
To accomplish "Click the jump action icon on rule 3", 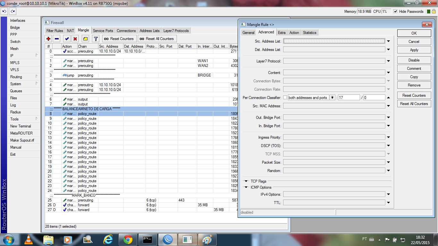I will pyautogui.click(x=65, y=75).
